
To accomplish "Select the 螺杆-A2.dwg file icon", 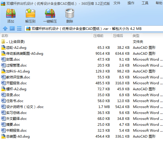I will pos(3,89).
